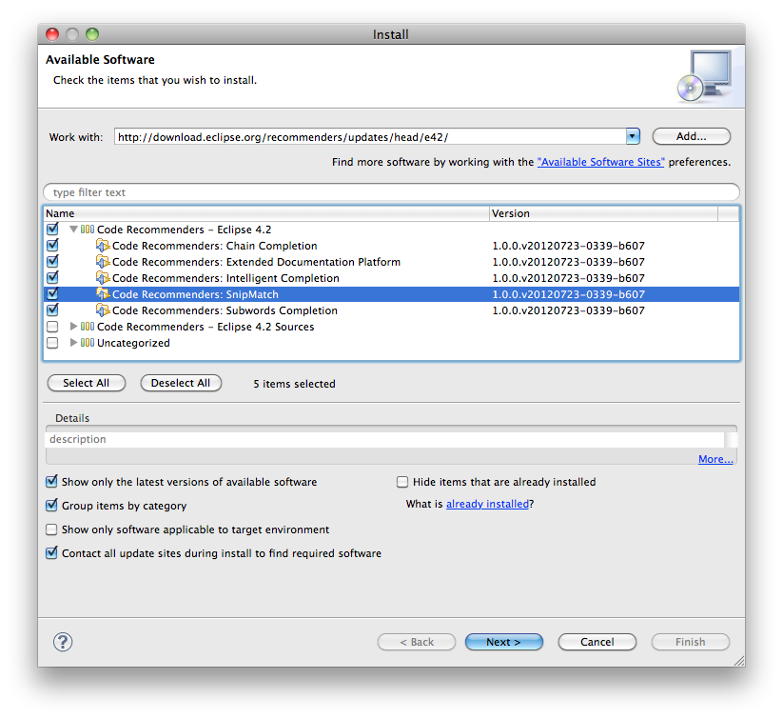Image resolution: width=783 pixels, height=719 pixels.
Task: Proceed with the Next > button
Action: click(x=504, y=642)
